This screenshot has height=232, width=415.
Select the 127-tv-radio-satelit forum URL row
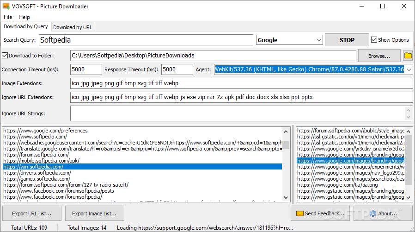(x=142, y=185)
